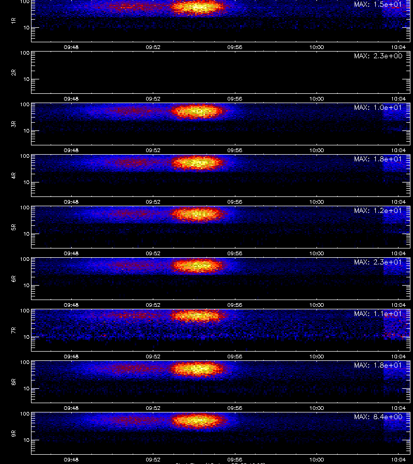
Task: Click the empty black 2R spectrogram panel
Action: pyautogui.click(x=221, y=73)
